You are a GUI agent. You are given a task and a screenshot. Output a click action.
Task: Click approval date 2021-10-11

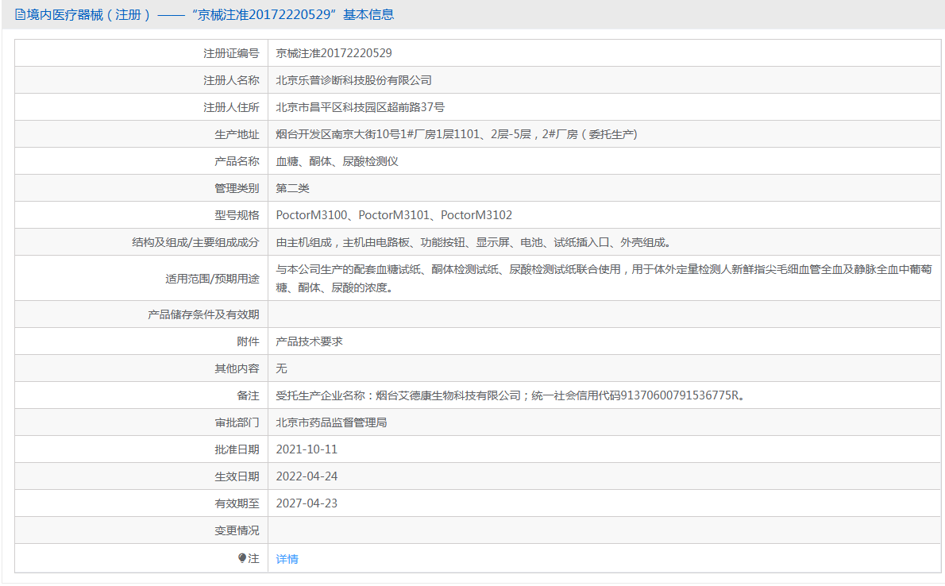click(x=307, y=449)
